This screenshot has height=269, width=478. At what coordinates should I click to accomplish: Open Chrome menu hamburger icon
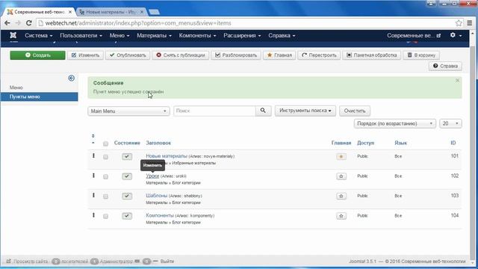pyautogui.click(x=470, y=23)
